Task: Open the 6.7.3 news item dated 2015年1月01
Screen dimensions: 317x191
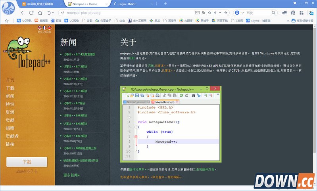Action: [x=75, y=67]
